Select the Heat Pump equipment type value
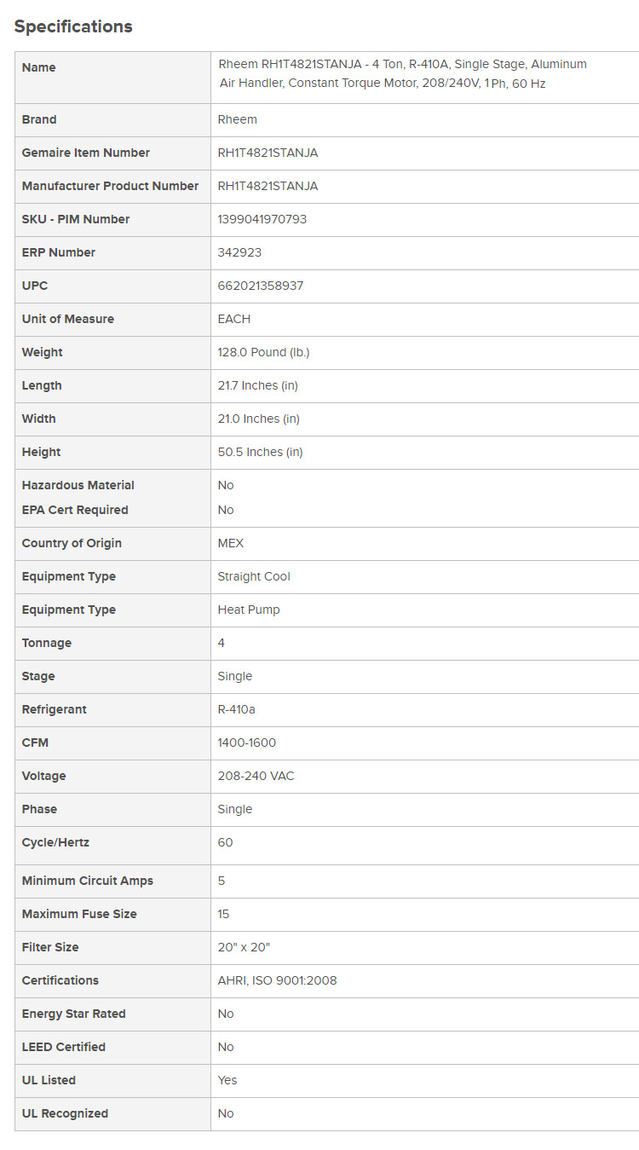 249,610
